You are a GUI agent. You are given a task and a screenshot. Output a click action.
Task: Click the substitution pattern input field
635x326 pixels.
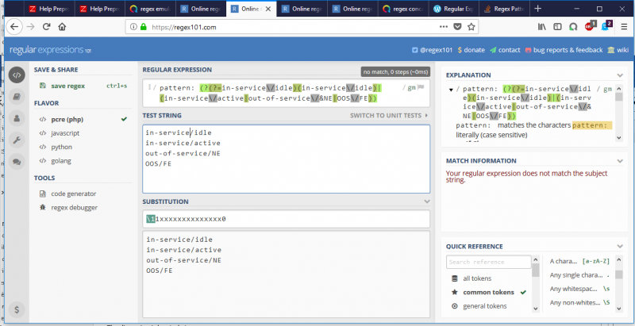click(x=286, y=219)
